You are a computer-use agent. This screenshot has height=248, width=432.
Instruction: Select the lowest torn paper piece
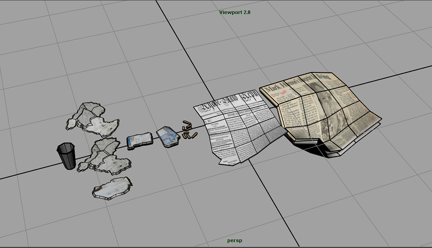point(112,188)
